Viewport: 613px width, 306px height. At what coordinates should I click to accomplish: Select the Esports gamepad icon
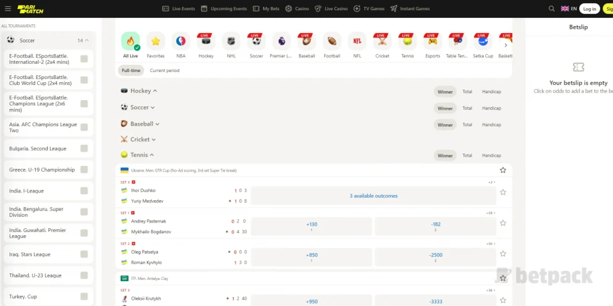point(433,41)
